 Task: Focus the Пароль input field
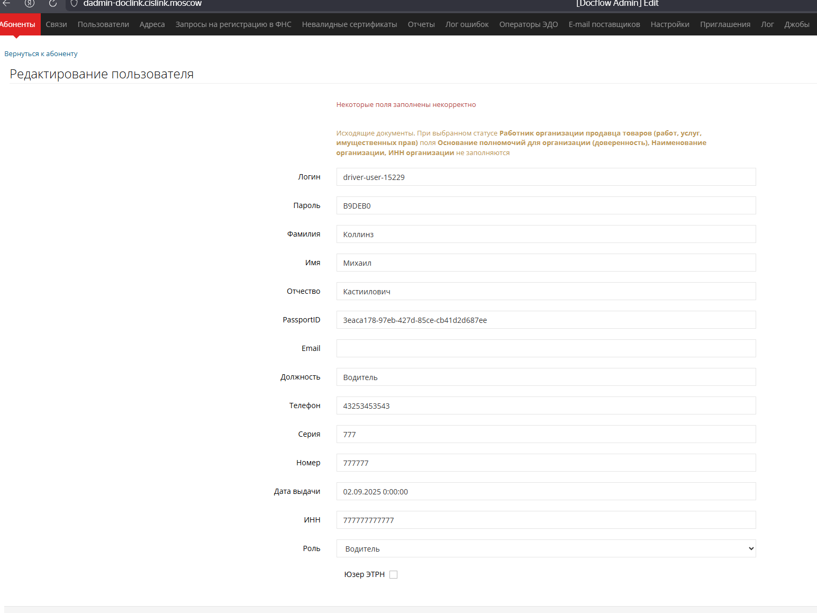(x=546, y=205)
